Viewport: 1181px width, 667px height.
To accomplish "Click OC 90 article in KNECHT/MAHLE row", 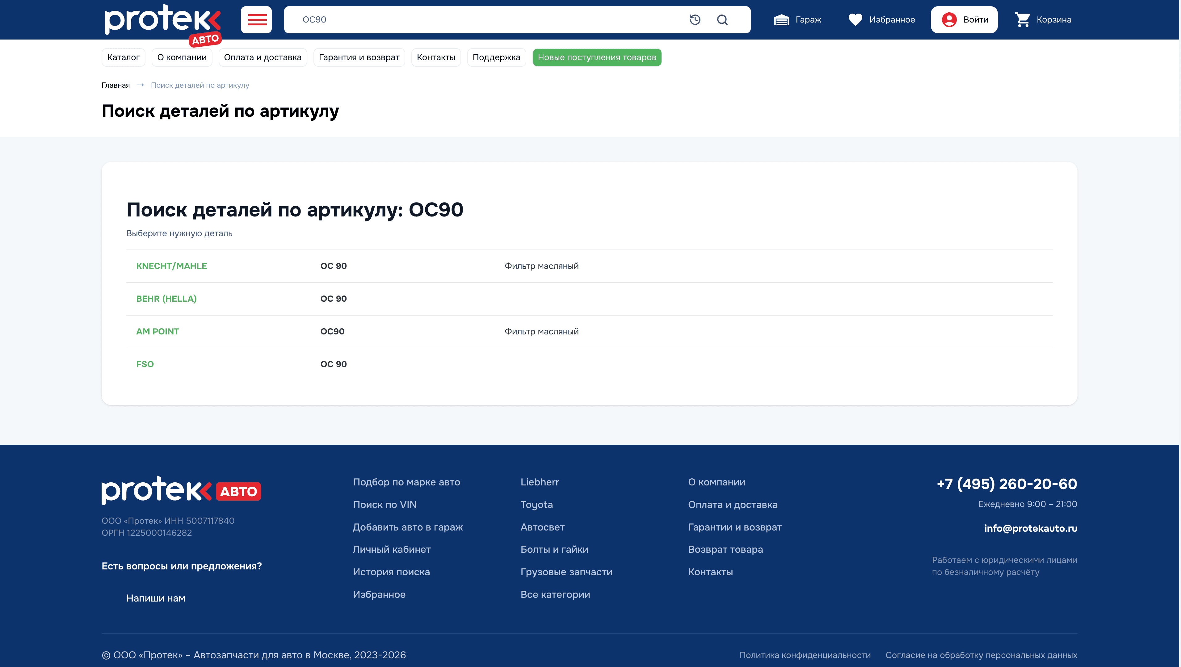I will (x=333, y=266).
